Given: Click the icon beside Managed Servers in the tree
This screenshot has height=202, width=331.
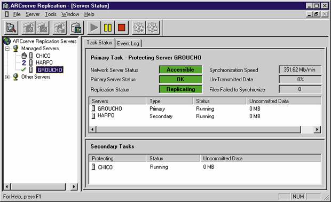Looking at the screenshot, I should click(15, 49).
